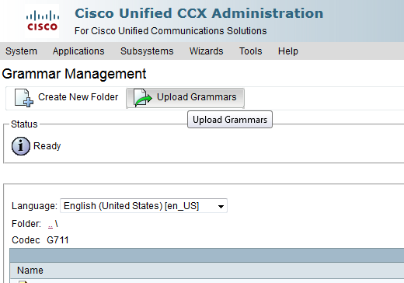This screenshot has height=283, width=404.
Task: Open the Subsystems menu
Action: click(x=147, y=51)
